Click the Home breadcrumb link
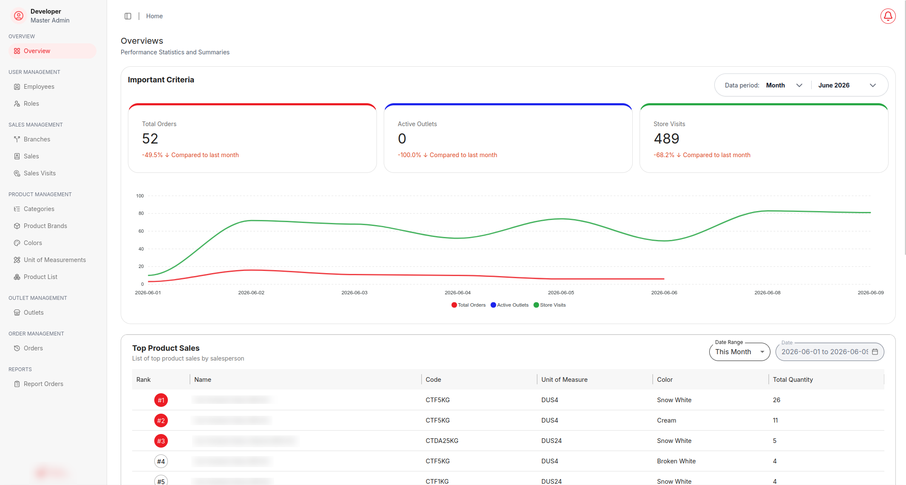 point(154,16)
